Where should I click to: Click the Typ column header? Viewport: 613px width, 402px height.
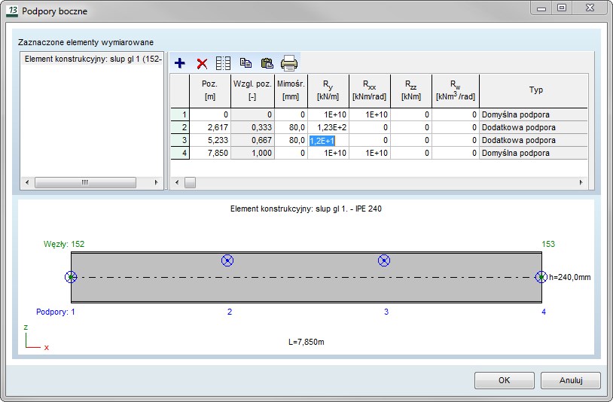535,90
